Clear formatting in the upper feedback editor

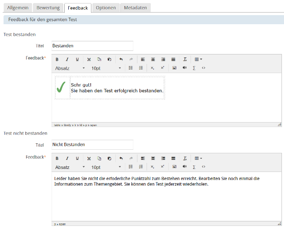(185, 60)
